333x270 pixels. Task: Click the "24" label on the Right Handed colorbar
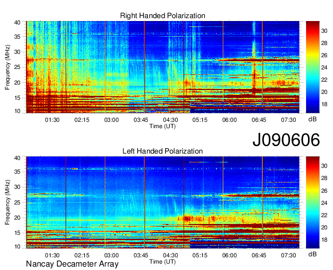[x=324, y=67]
